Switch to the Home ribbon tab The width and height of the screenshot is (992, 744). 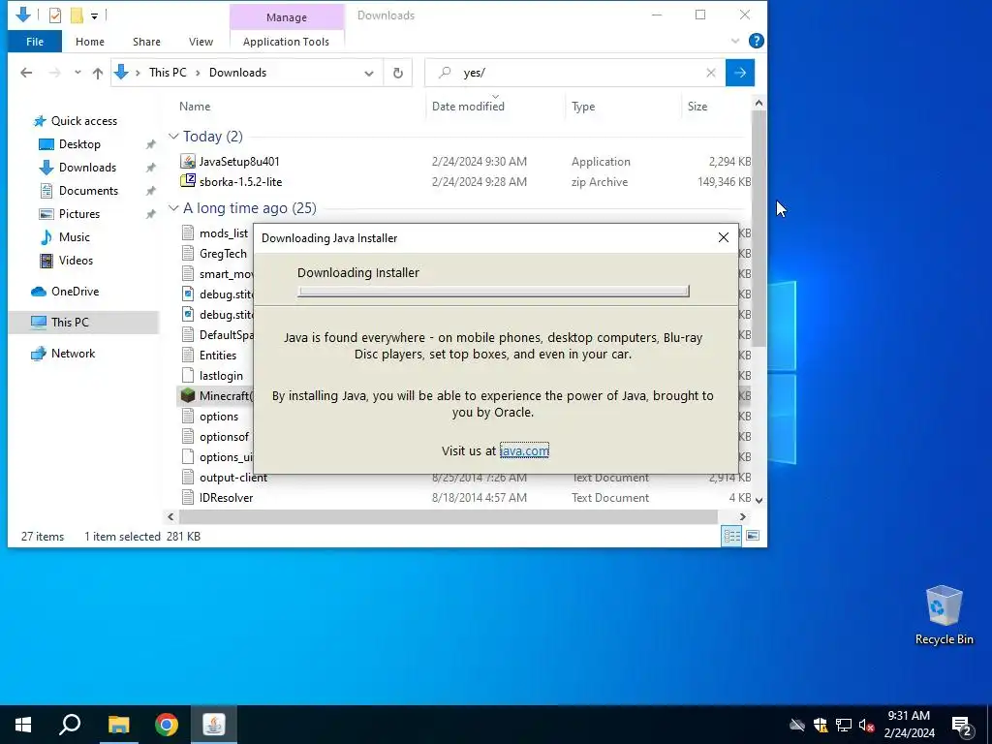[90, 42]
